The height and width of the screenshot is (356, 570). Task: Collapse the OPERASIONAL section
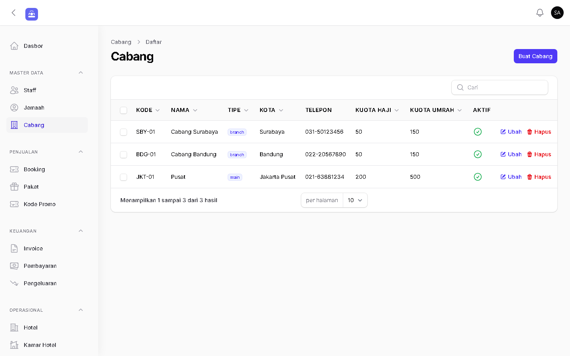(81, 310)
